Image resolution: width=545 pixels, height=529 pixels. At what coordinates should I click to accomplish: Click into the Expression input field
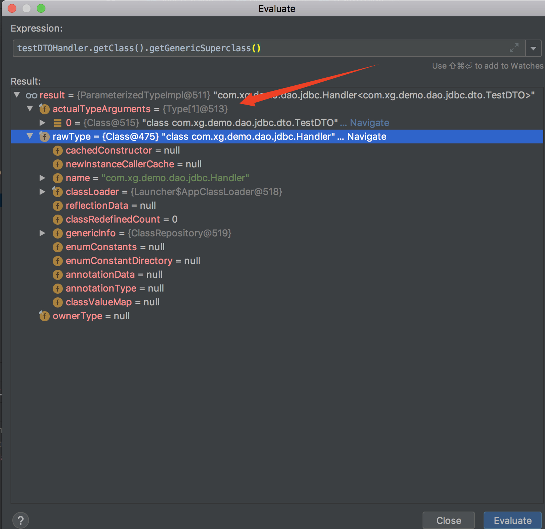pos(269,48)
